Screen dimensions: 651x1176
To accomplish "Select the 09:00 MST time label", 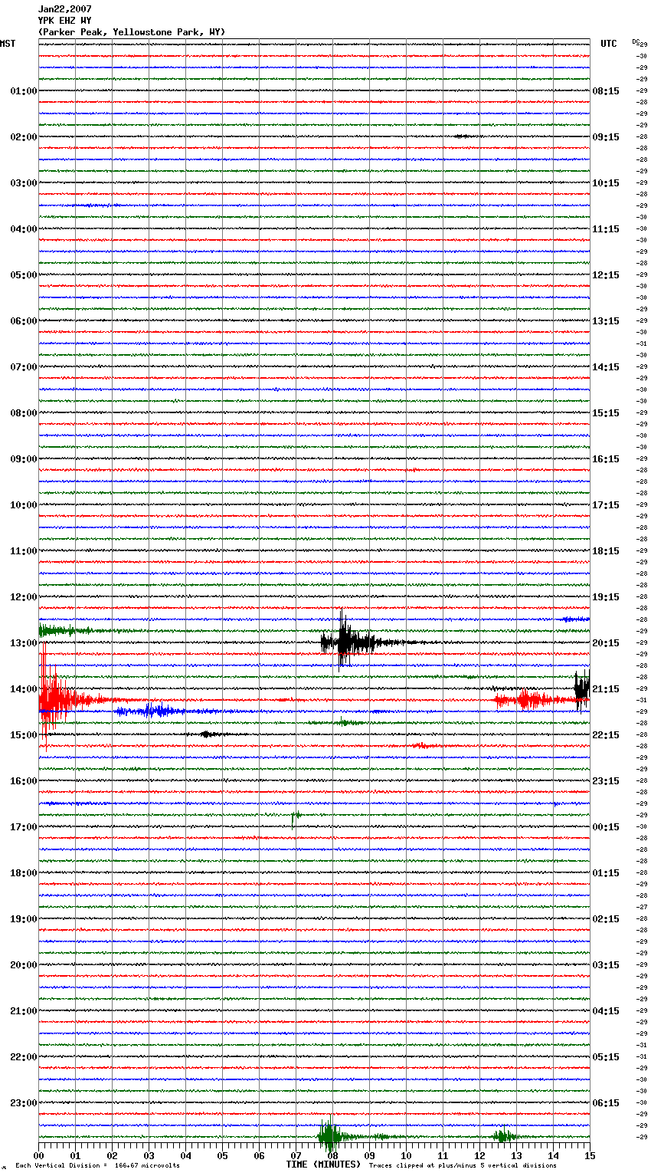I will pyautogui.click(x=24, y=459).
